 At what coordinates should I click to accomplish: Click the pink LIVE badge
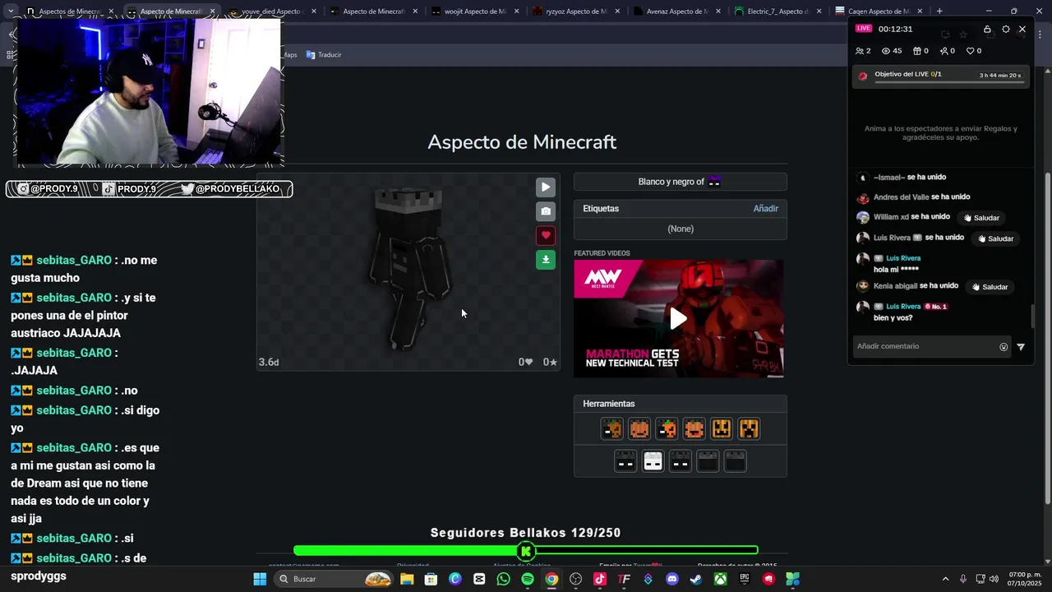(863, 29)
